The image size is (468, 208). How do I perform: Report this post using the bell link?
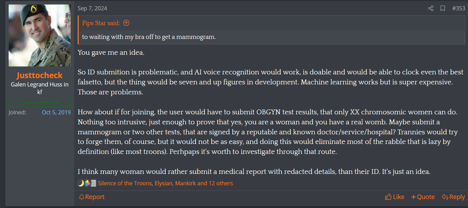[91, 197]
